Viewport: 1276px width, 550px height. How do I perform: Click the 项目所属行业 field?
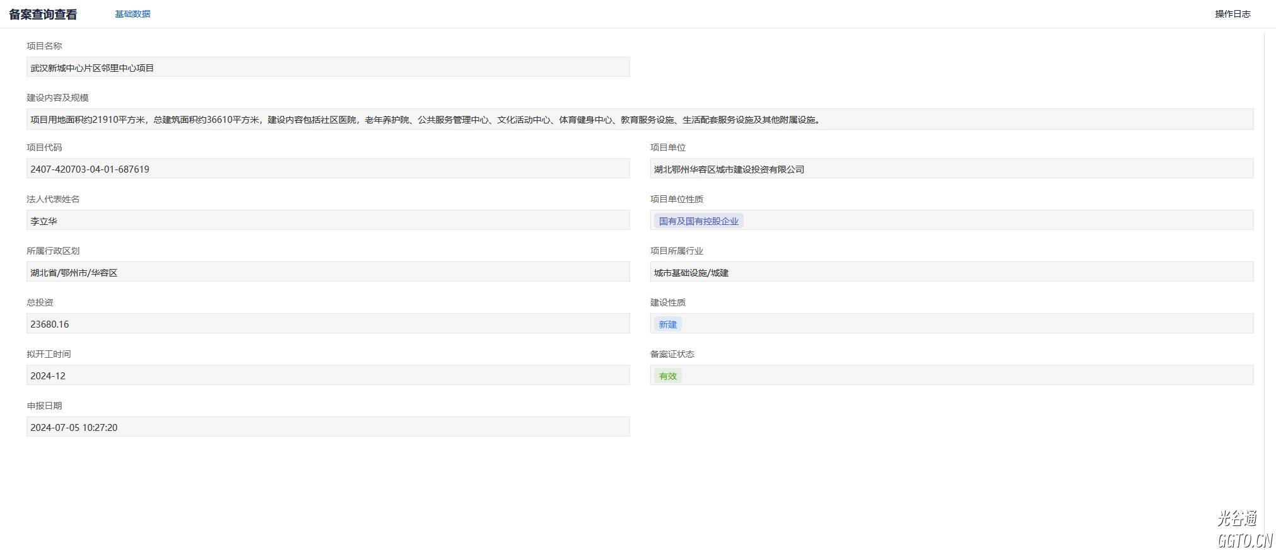(951, 272)
